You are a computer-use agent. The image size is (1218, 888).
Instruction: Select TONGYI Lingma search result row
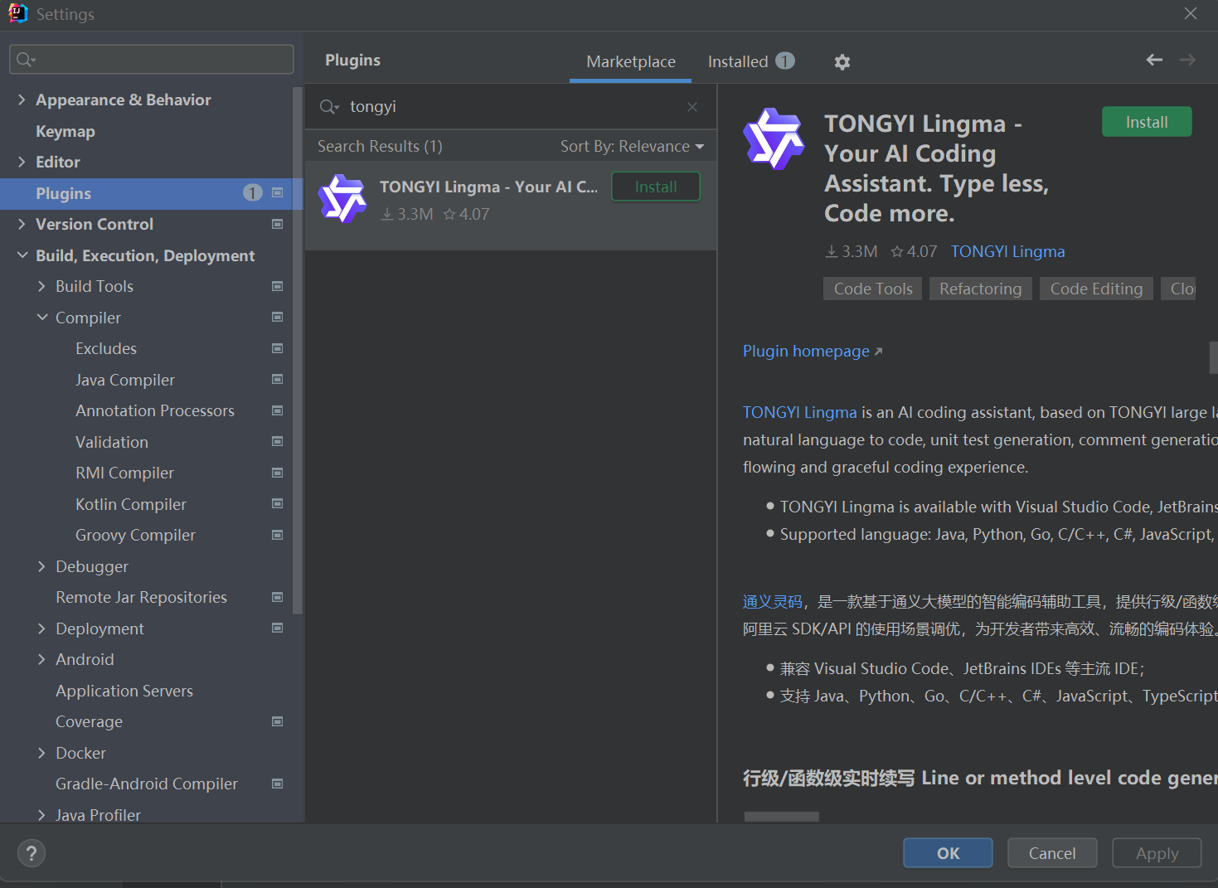(x=511, y=206)
